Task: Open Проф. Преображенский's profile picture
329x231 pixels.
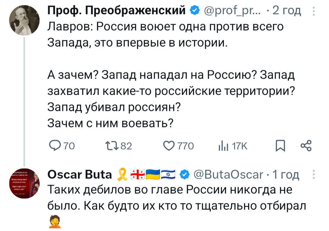Action: [x=24, y=21]
